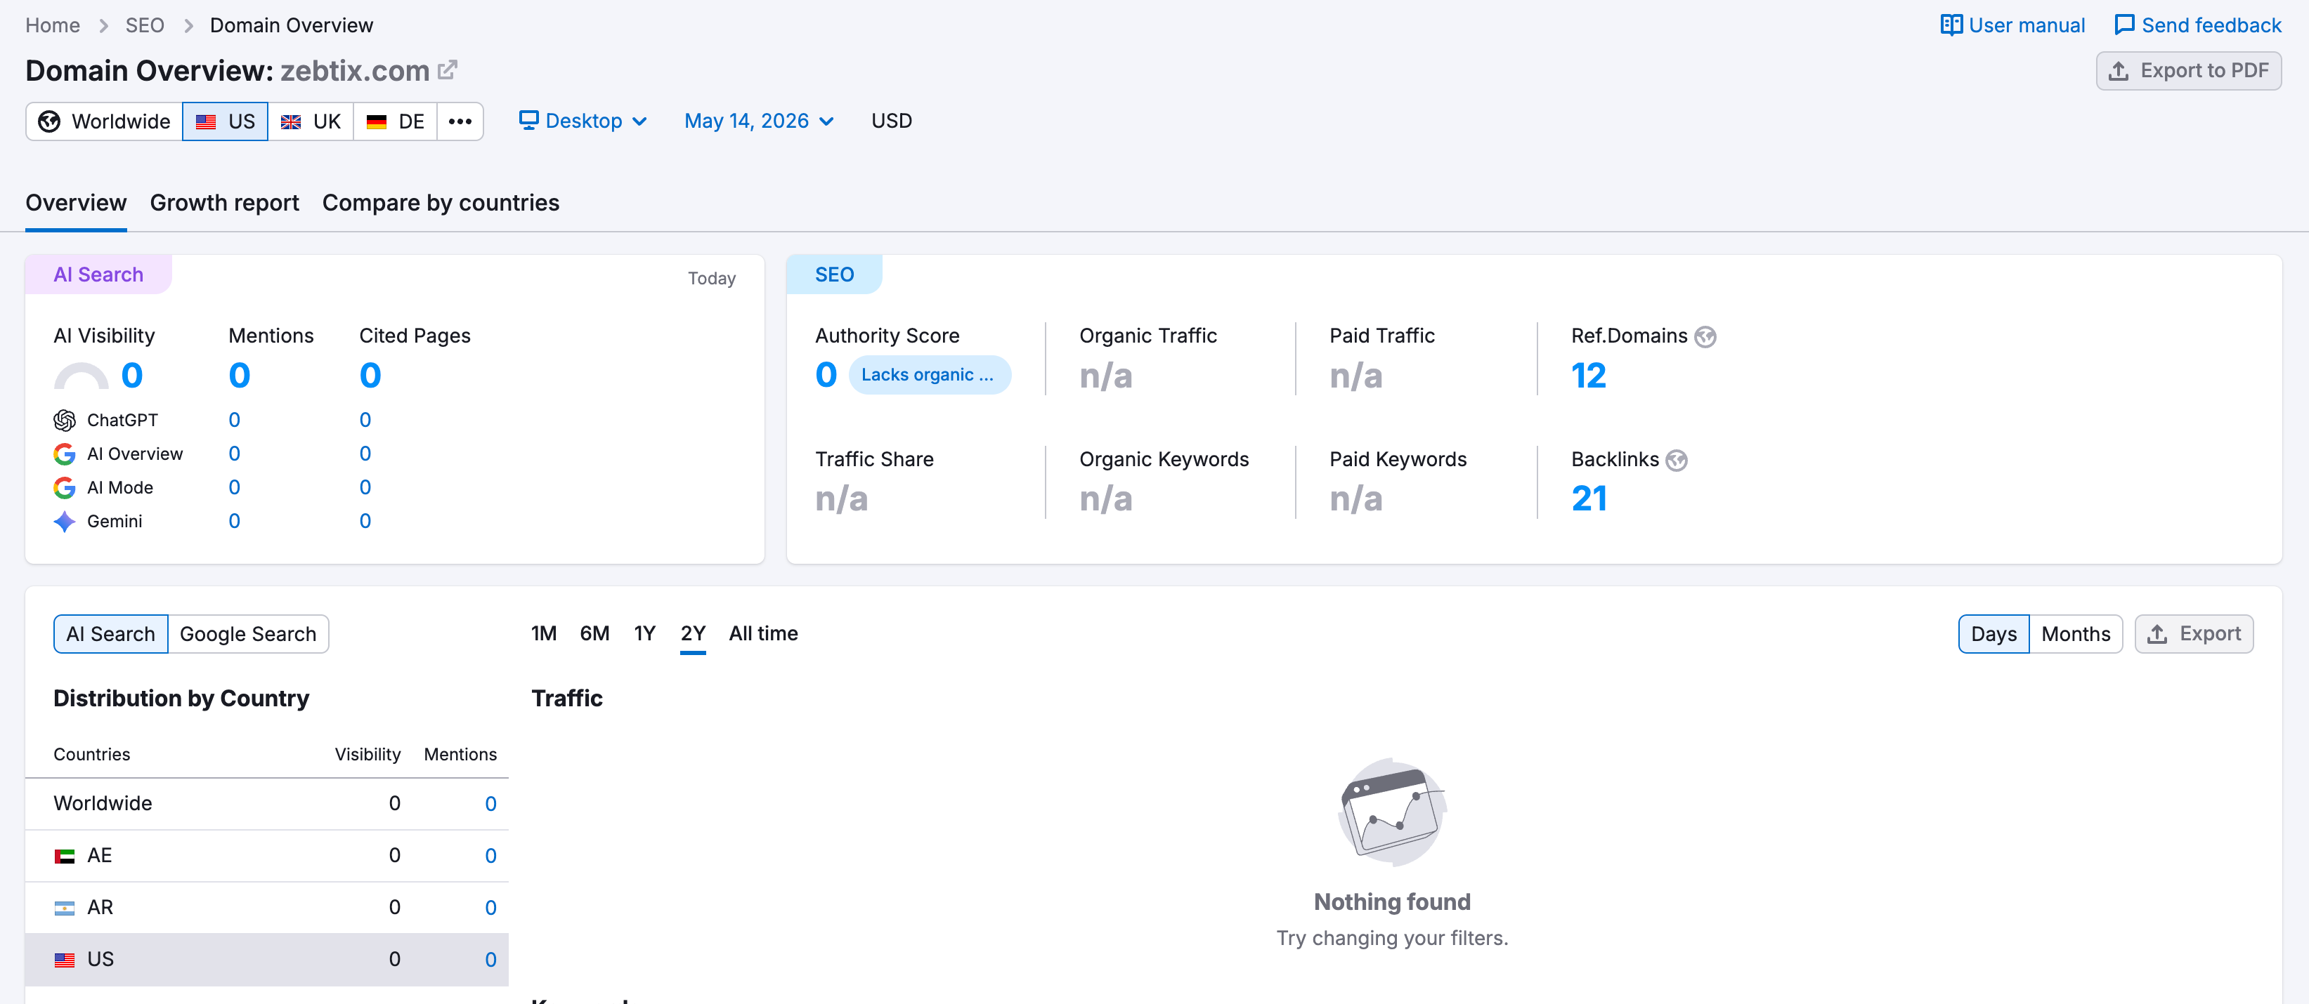Viewport: 2309px width, 1004px height.
Task: Click the German flag icon
Action: pos(377,121)
